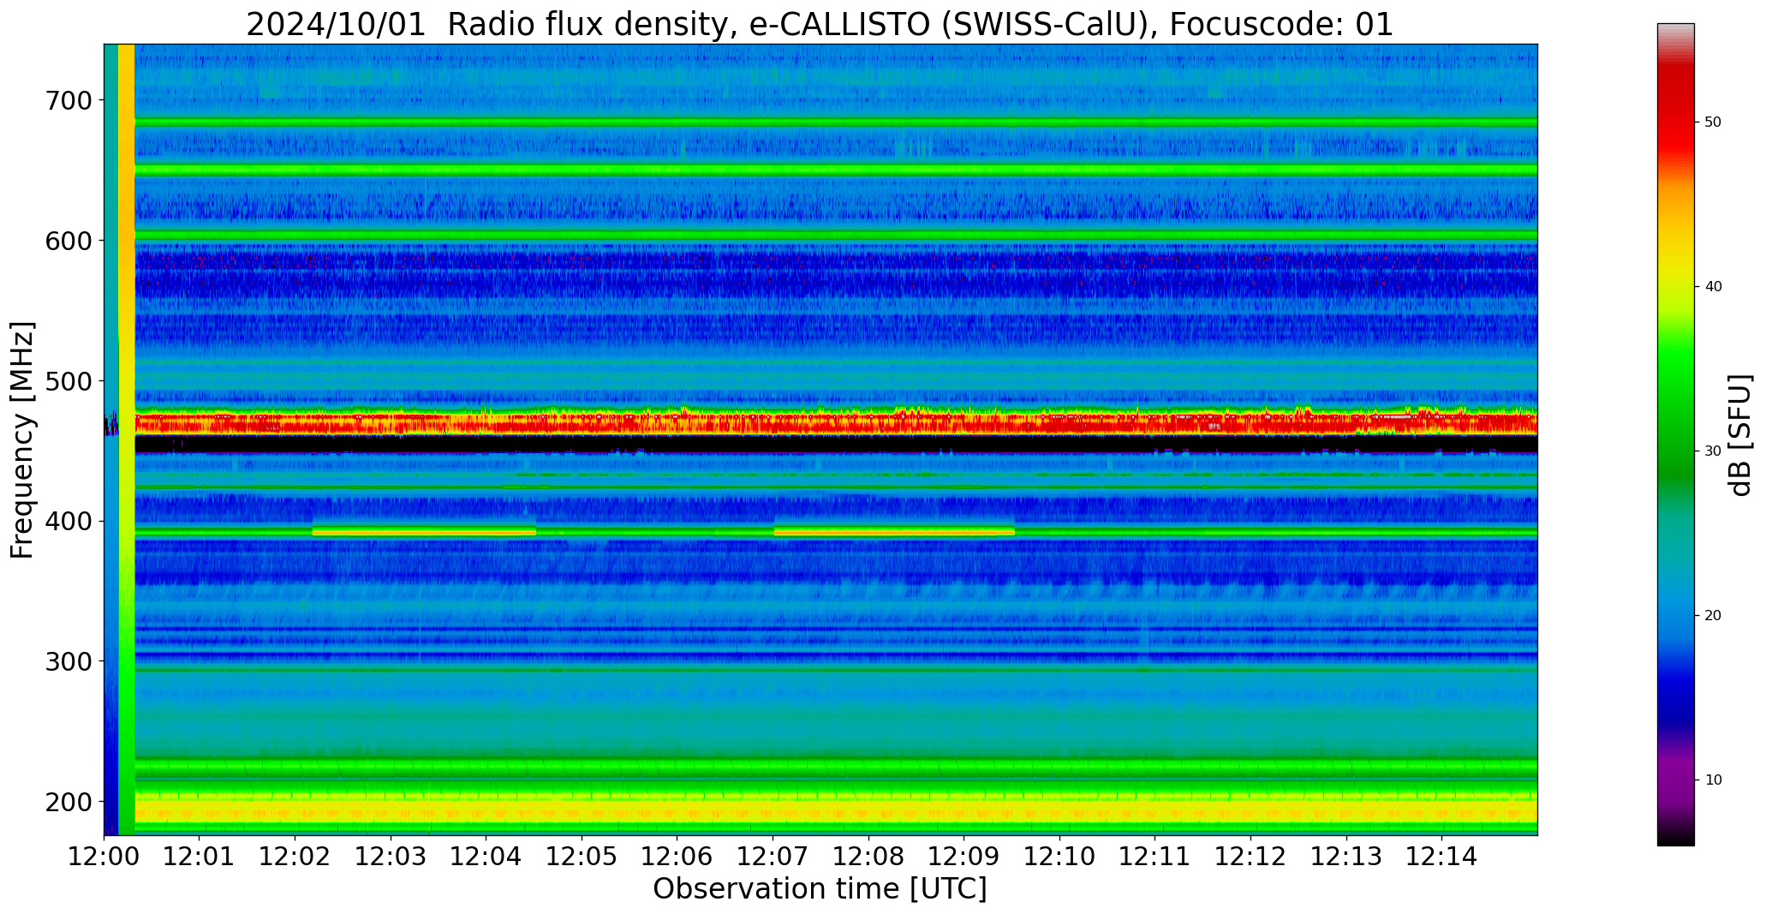Viewport: 1766px width, 914px height.
Task: Click the black band near 455 MHz
Action: pyautogui.click(x=836, y=444)
